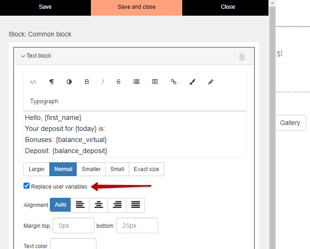Align text center

pyautogui.click(x=98, y=205)
